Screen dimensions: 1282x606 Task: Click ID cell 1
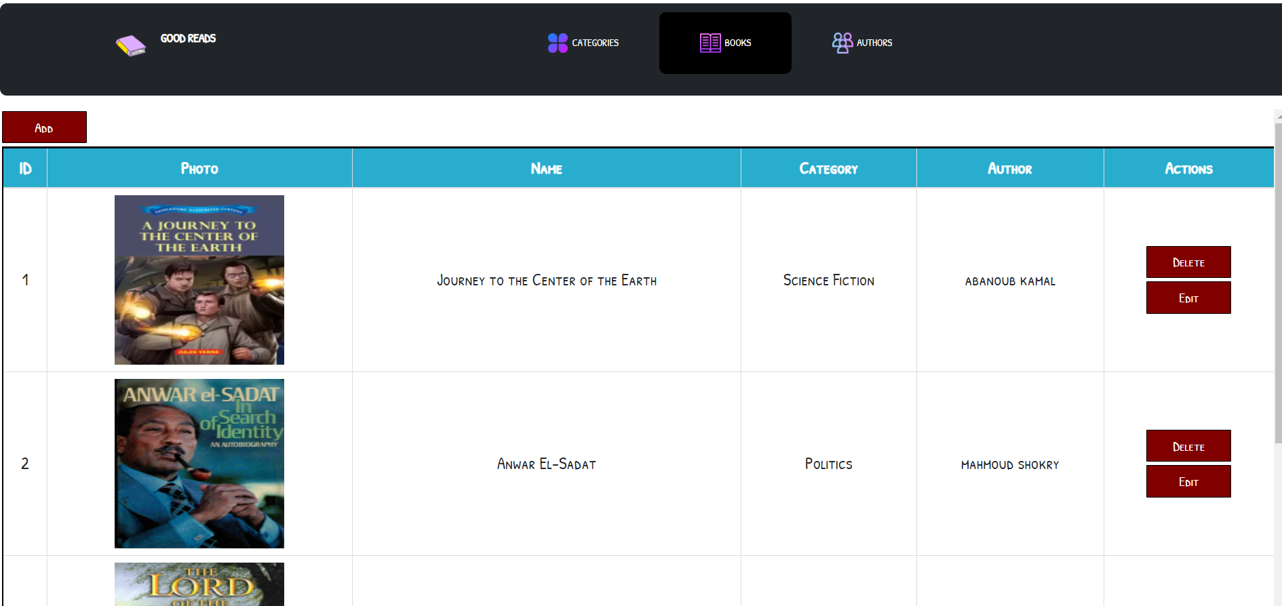coord(25,280)
